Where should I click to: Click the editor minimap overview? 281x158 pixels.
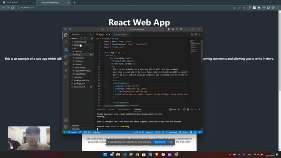[195, 47]
